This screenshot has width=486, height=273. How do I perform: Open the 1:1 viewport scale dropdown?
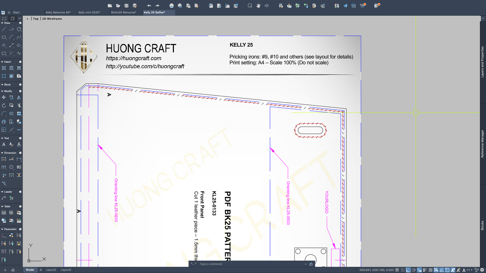coord(470,270)
